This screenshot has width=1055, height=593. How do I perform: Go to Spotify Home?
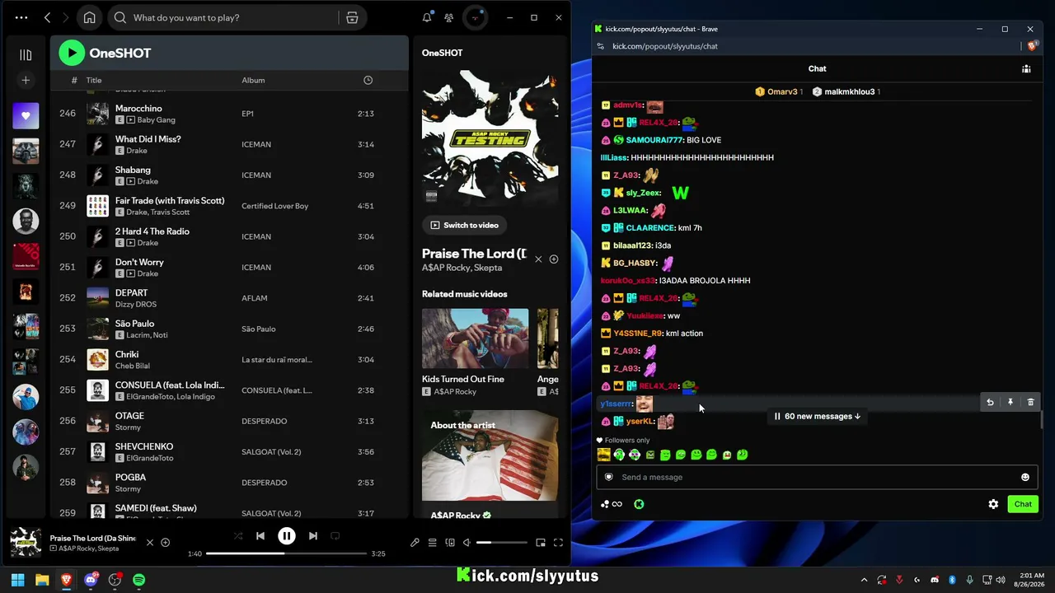coord(90,17)
